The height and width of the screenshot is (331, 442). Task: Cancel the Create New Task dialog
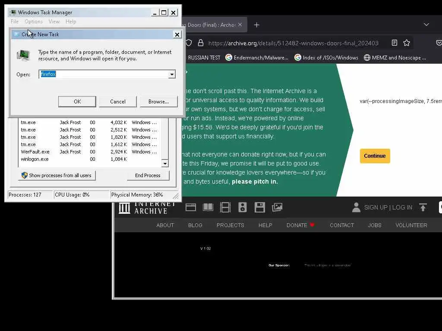118,102
